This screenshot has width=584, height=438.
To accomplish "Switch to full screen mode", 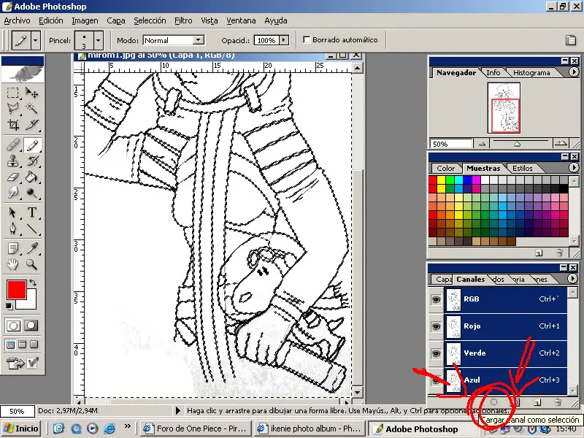I will 34,345.
